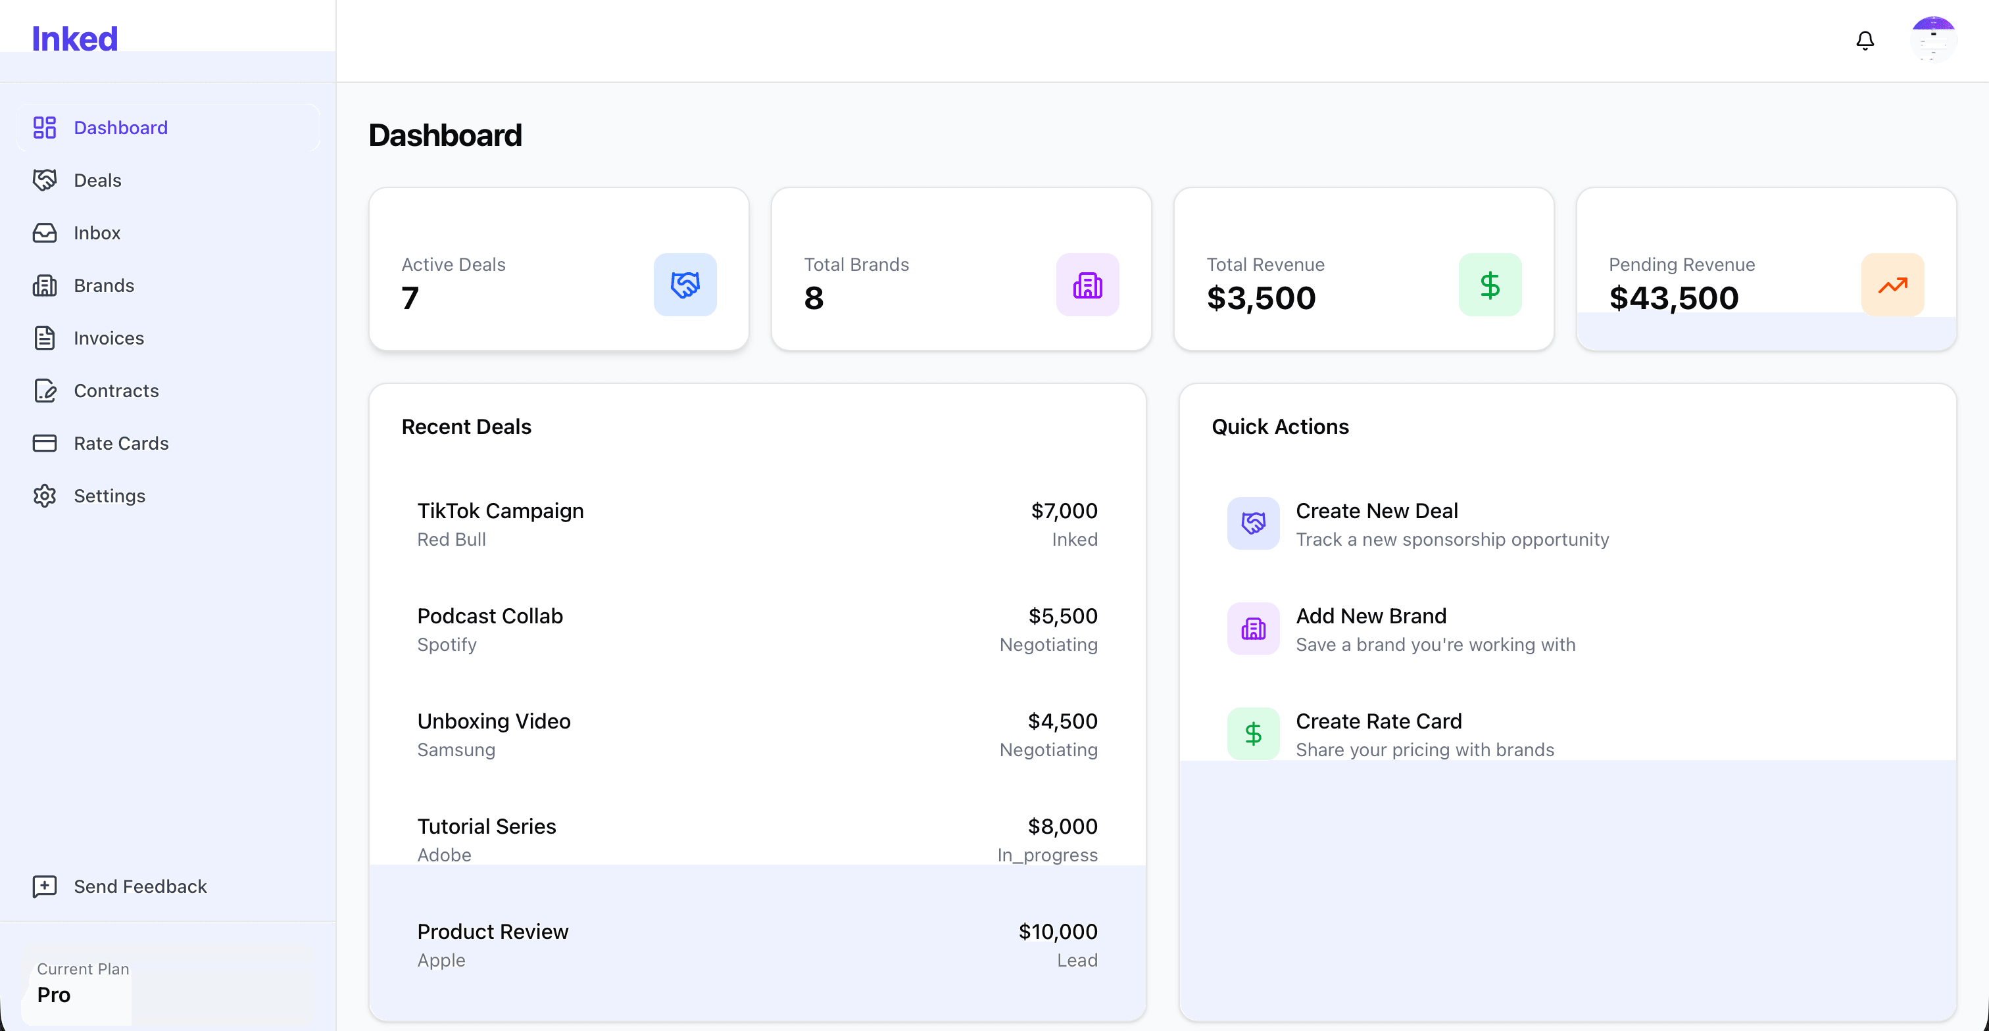The image size is (1989, 1031).
Task: Select the Deals handshake icon in sidebar
Action: (x=45, y=180)
